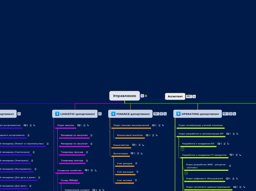Open comments on Отдел разработки и автоматизации БП
This screenshot has height=191, width=256.
(228, 134)
